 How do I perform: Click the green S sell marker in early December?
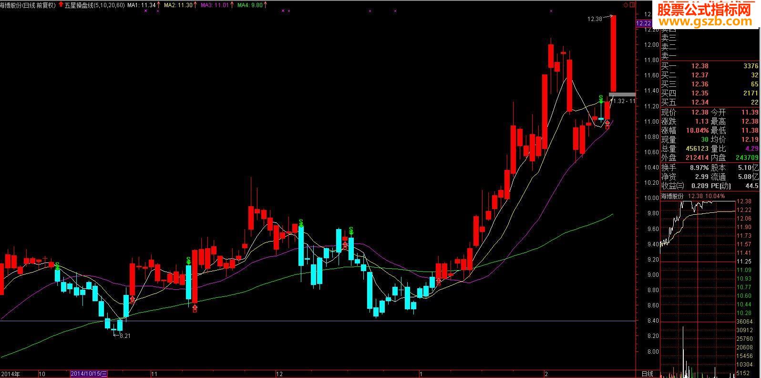[301, 223]
